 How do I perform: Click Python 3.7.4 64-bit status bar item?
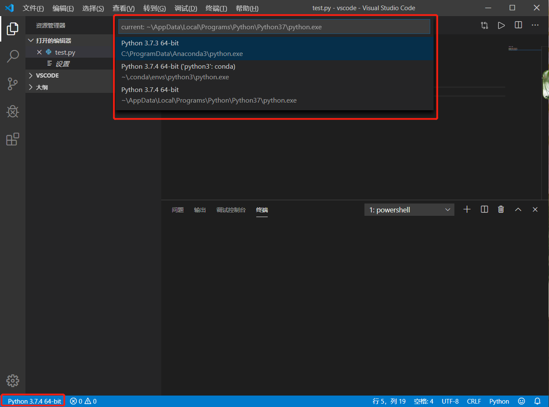pyautogui.click(x=34, y=401)
